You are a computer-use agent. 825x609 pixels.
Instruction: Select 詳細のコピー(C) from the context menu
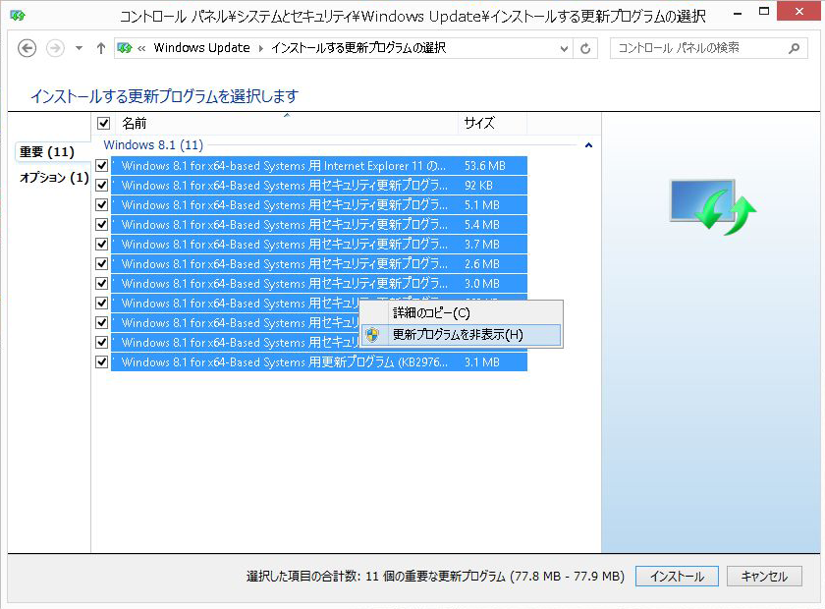click(462, 313)
